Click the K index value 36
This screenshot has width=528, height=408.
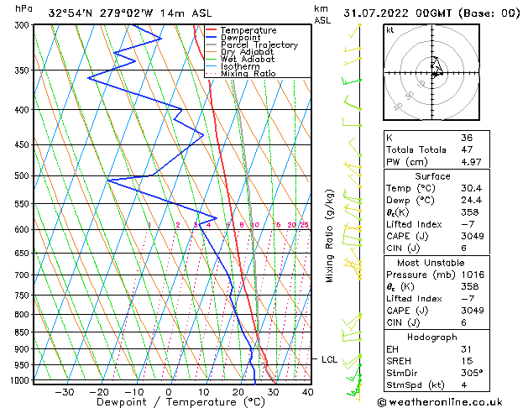pyautogui.click(x=467, y=138)
